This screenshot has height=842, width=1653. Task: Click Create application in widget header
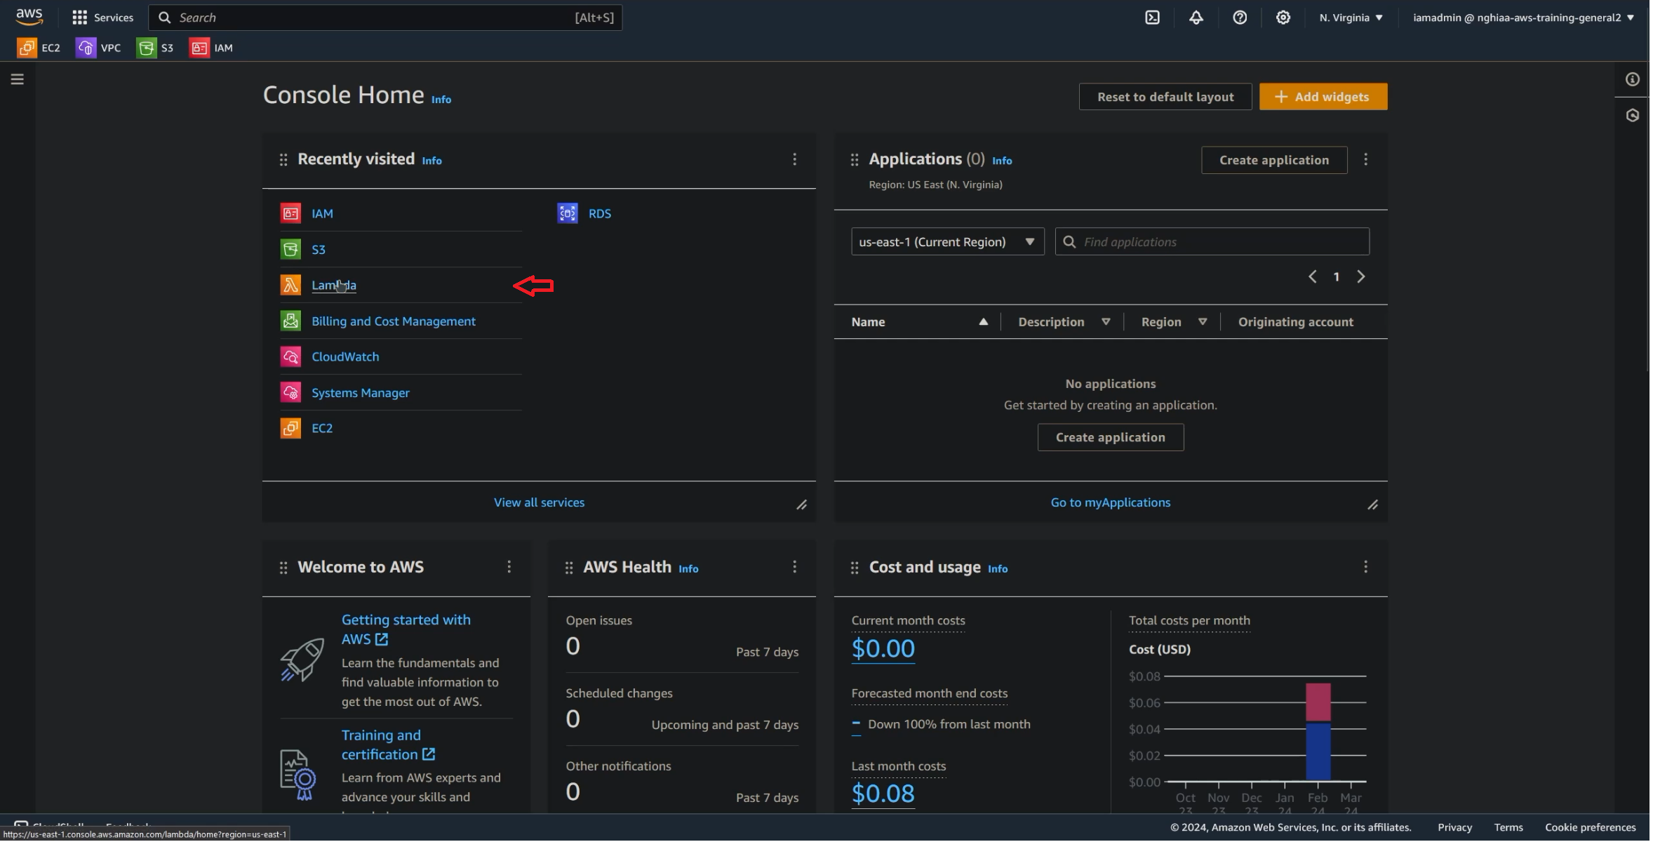(1274, 160)
